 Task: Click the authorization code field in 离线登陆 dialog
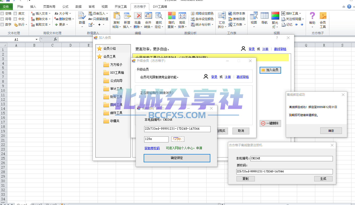(177, 129)
